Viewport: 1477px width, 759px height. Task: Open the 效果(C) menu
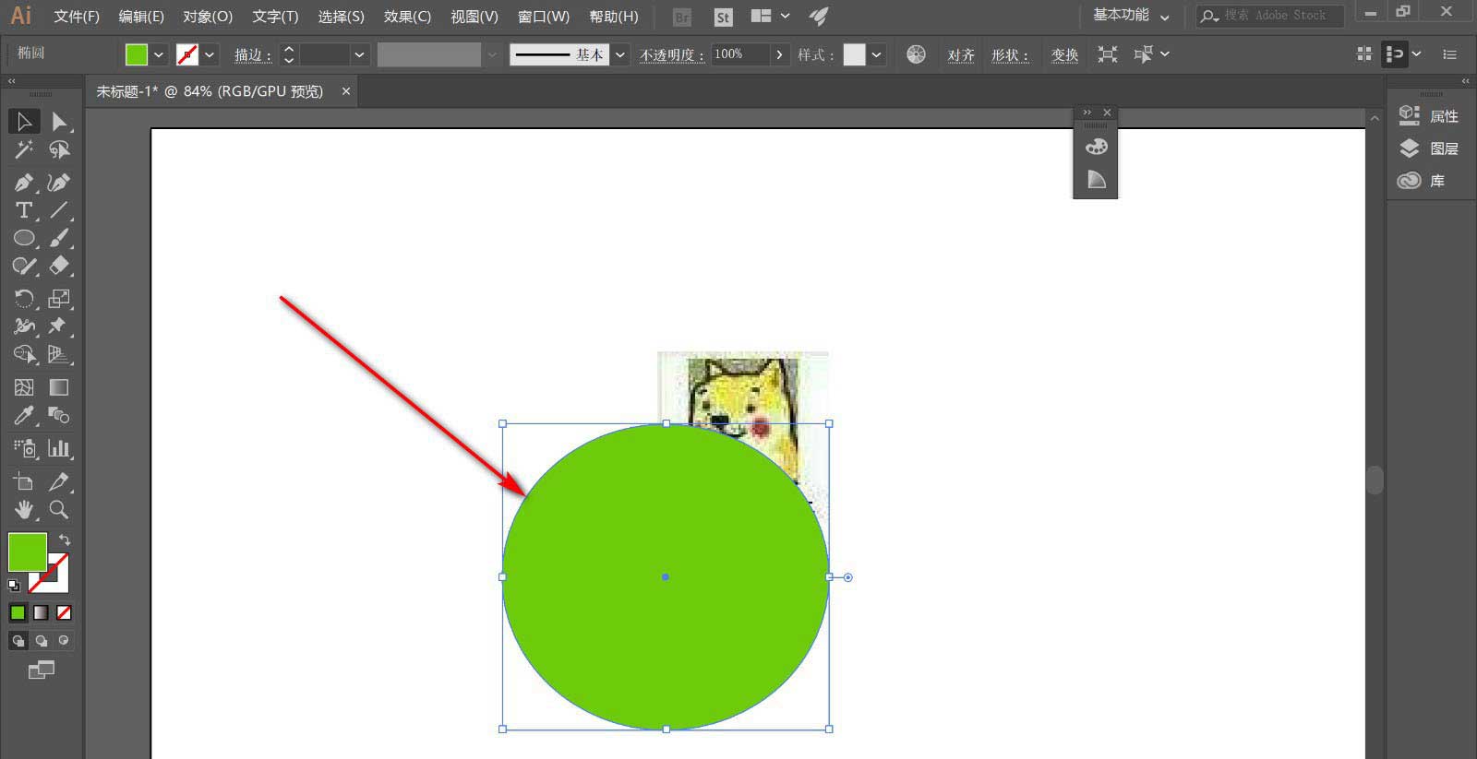407,17
